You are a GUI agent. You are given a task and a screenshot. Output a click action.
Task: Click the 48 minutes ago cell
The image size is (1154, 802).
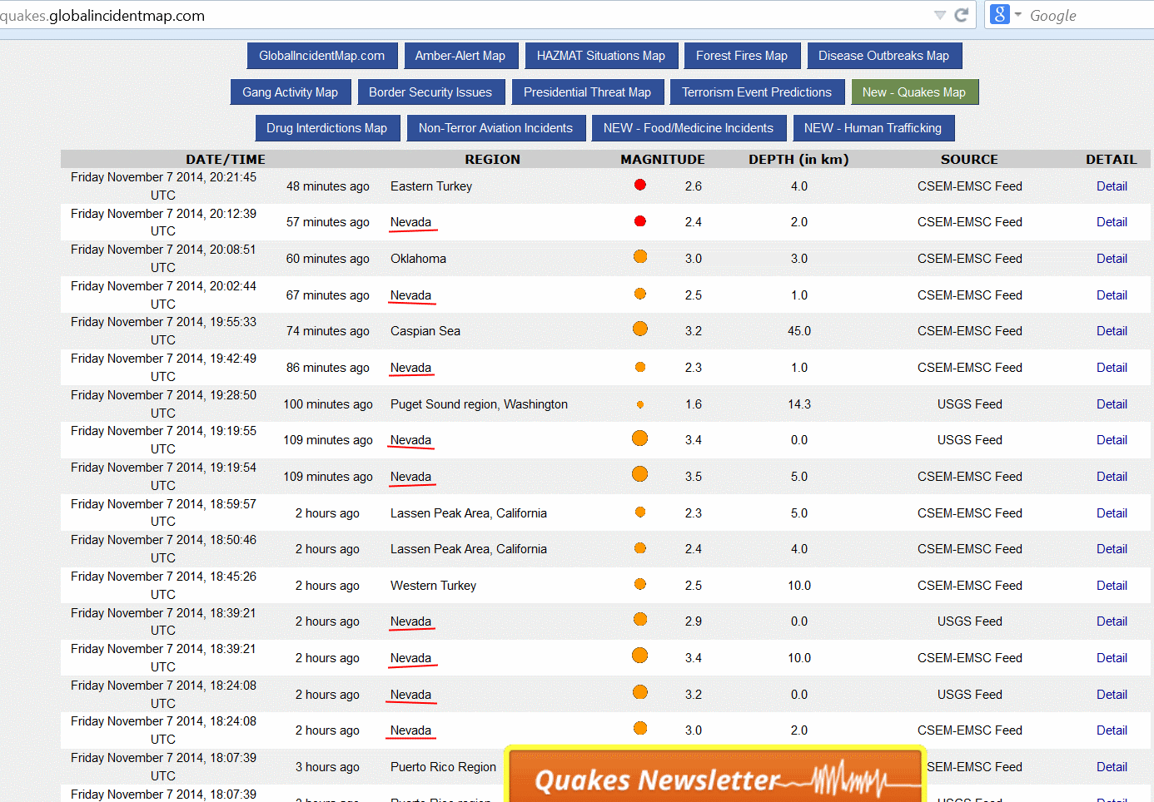[x=328, y=186]
